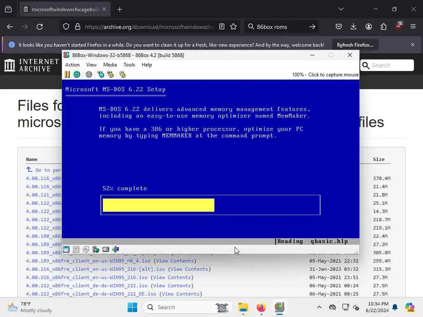Open the Windows Start menu

click(132, 307)
